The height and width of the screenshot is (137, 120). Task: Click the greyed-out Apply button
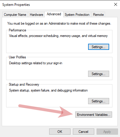pos(107,132)
